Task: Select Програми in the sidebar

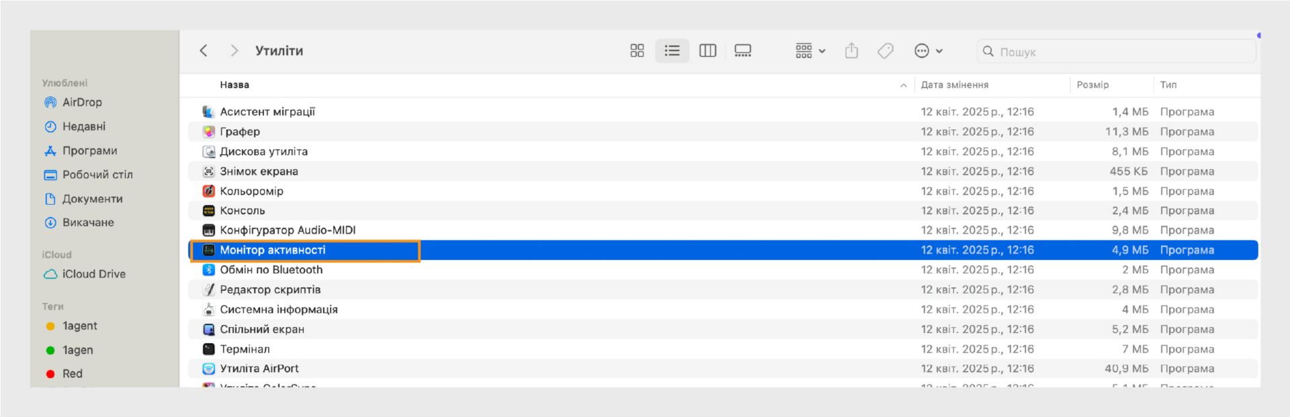Action: (89, 151)
